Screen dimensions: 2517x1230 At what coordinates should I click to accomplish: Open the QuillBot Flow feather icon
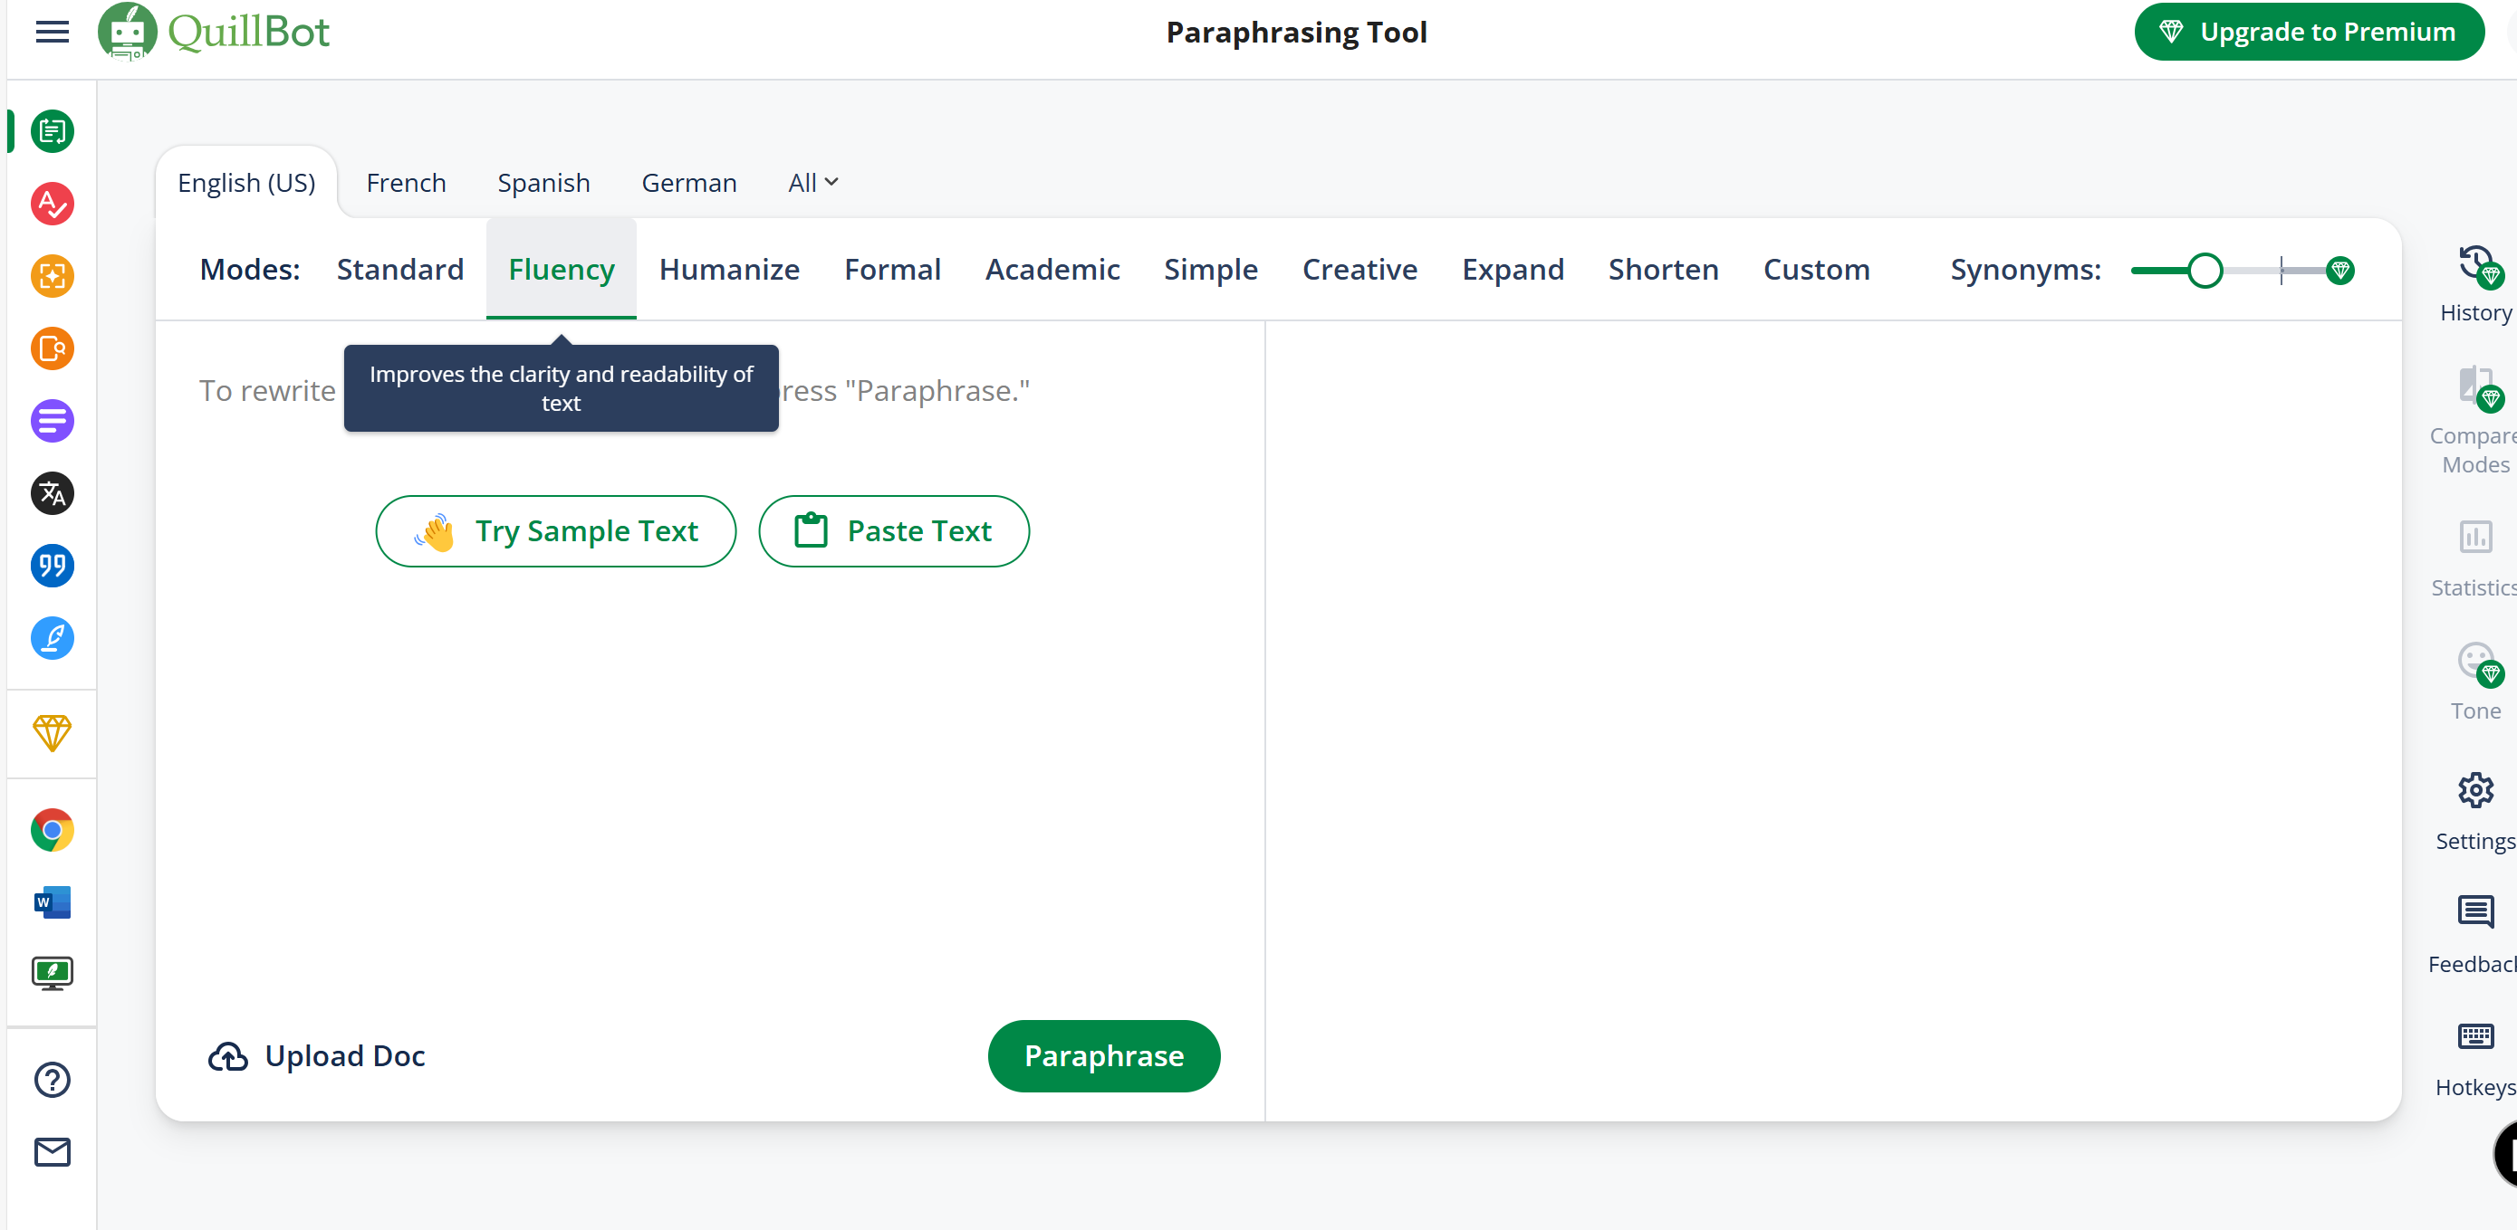[52, 638]
